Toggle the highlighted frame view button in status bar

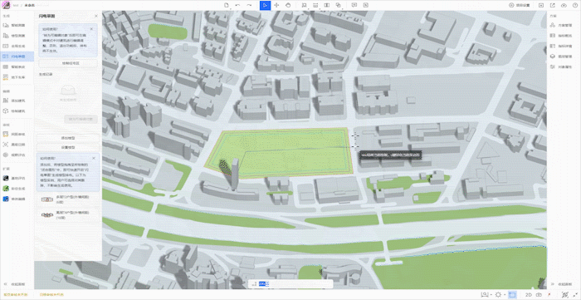point(512,294)
